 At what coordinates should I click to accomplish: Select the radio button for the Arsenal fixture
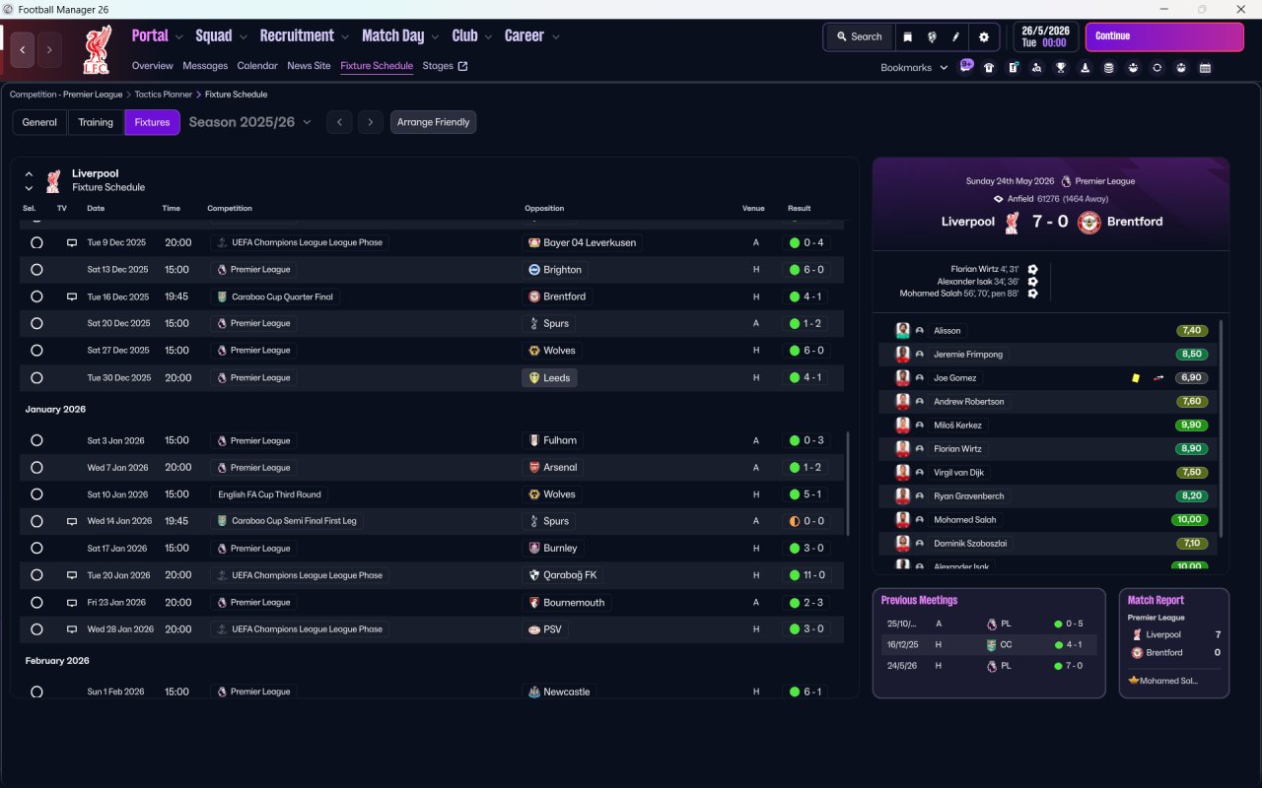(36, 467)
